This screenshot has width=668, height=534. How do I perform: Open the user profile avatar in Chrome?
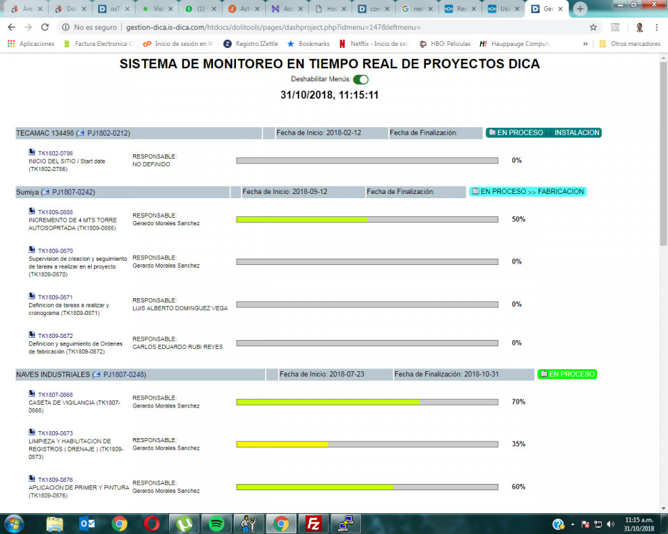[x=639, y=27]
